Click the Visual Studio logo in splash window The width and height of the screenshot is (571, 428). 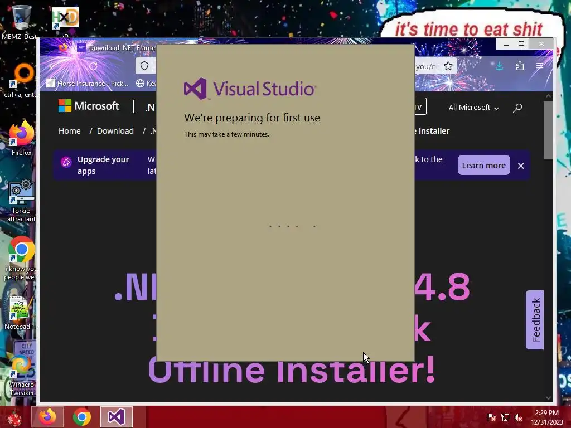250,89
